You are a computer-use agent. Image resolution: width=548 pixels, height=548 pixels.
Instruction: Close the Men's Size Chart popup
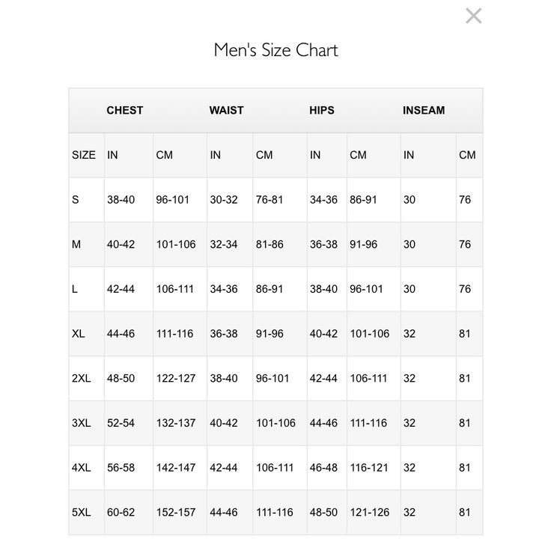473,16
